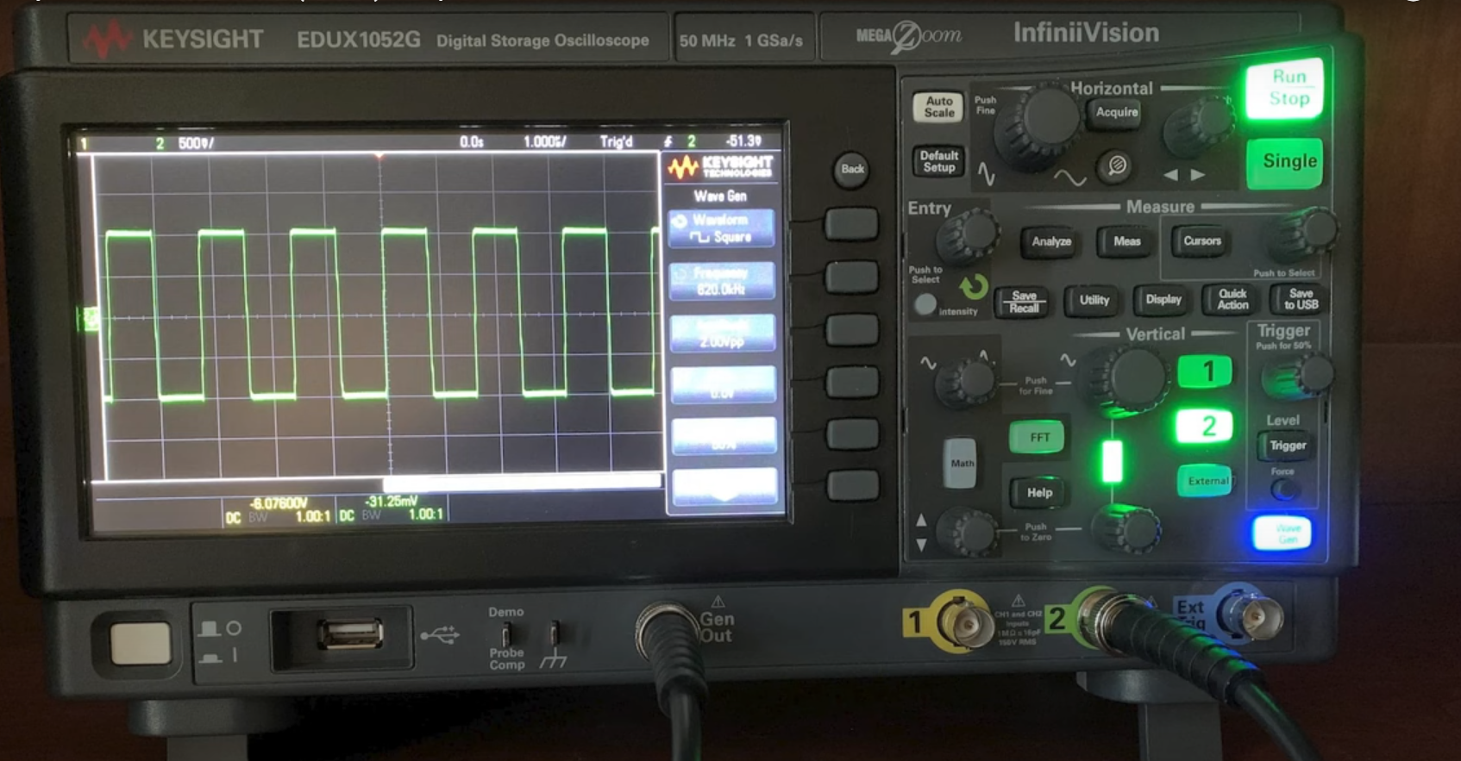The width and height of the screenshot is (1461, 761).
Task: Open the Analyze menu key
Action: click(x=1050, y=242)
